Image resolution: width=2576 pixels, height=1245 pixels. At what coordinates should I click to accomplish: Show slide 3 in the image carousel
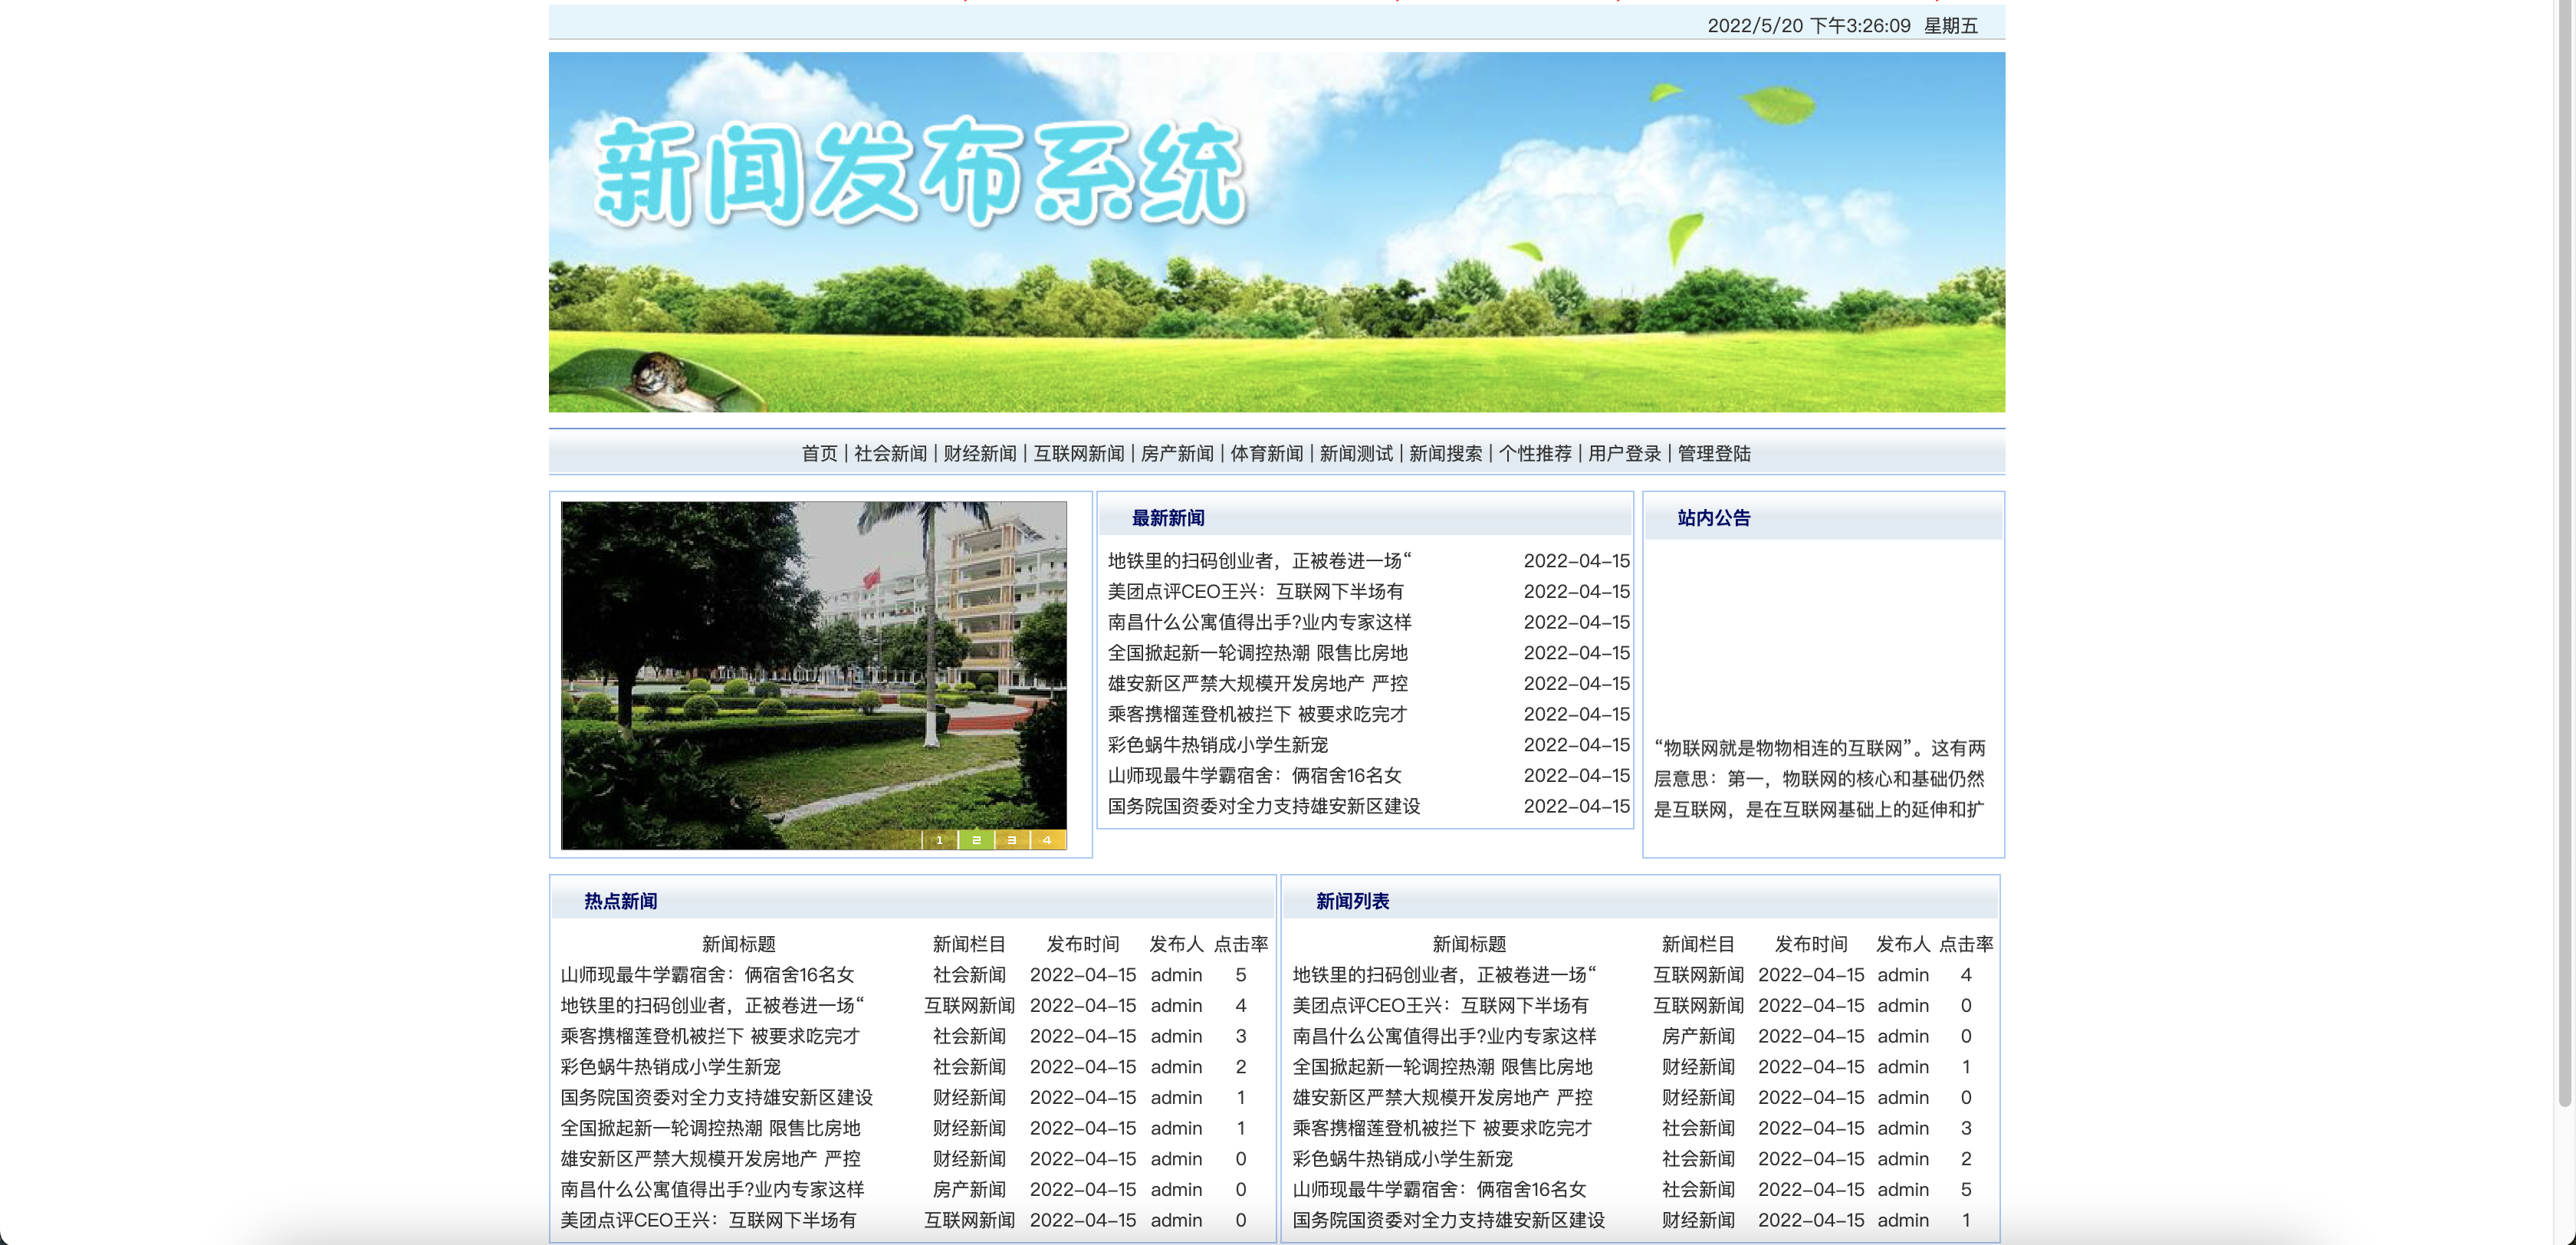click(x=1012, y=840)
